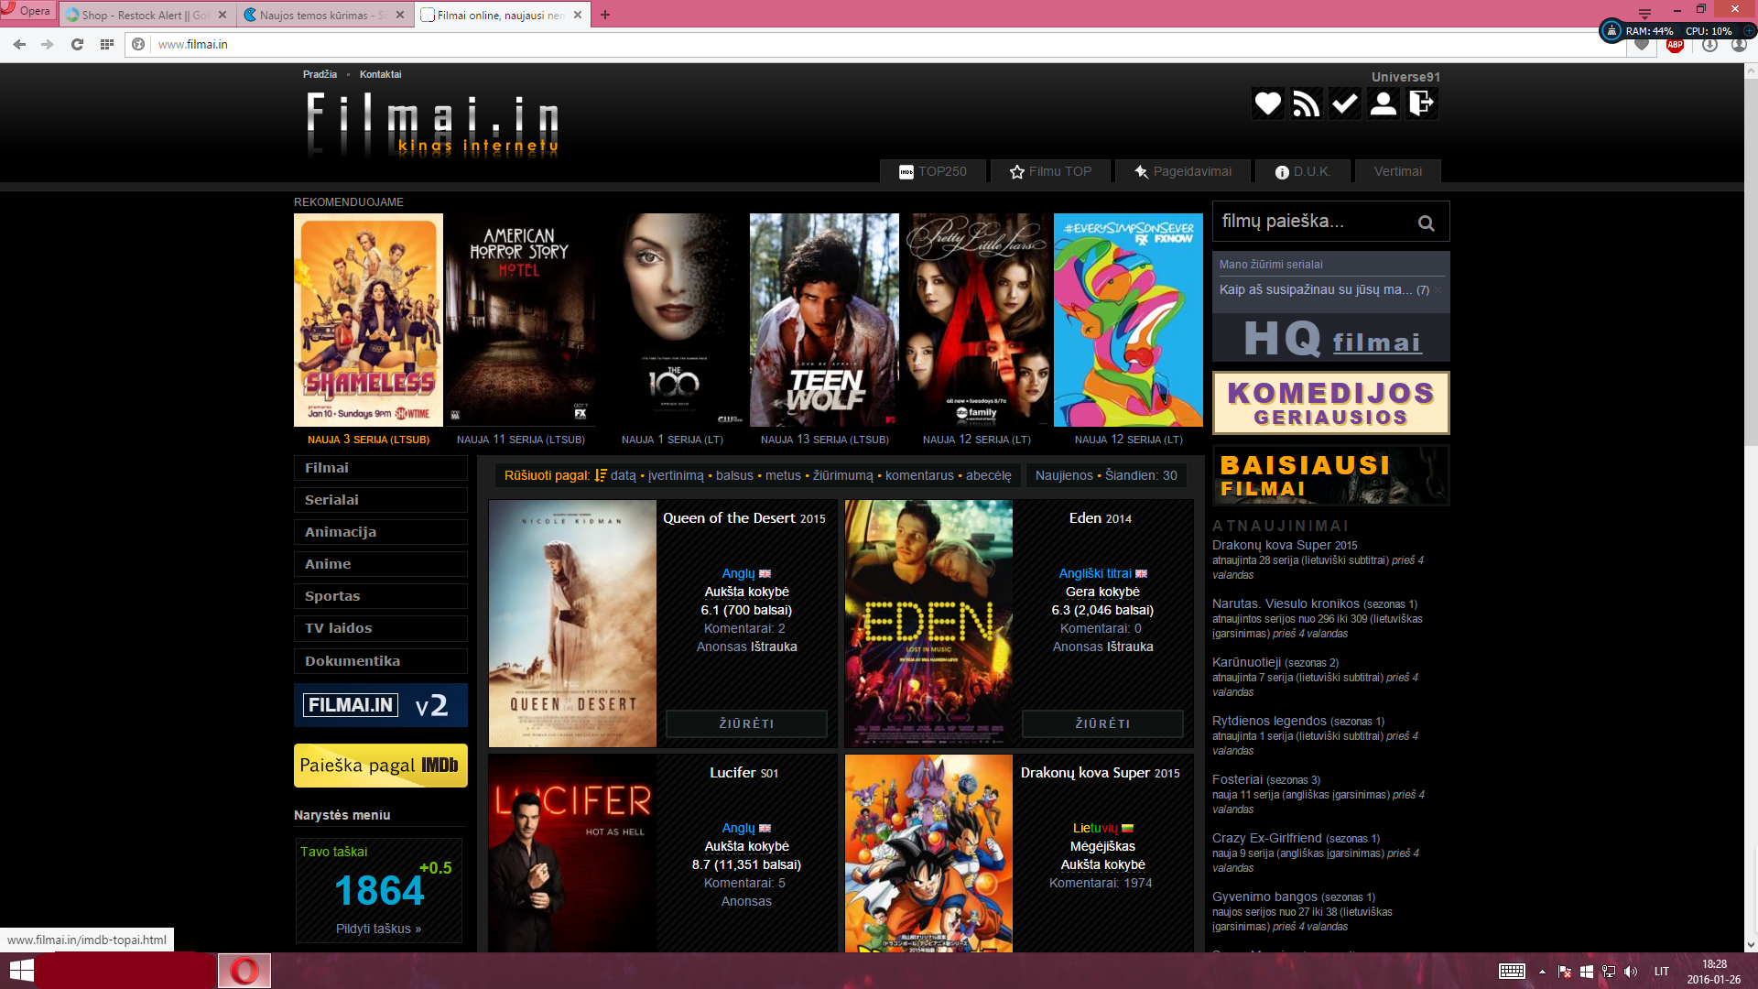Switch to the Naujos temos kūrimas tab
The height and width of the screenshot is (989, 1758).
(x=316, y=15)
